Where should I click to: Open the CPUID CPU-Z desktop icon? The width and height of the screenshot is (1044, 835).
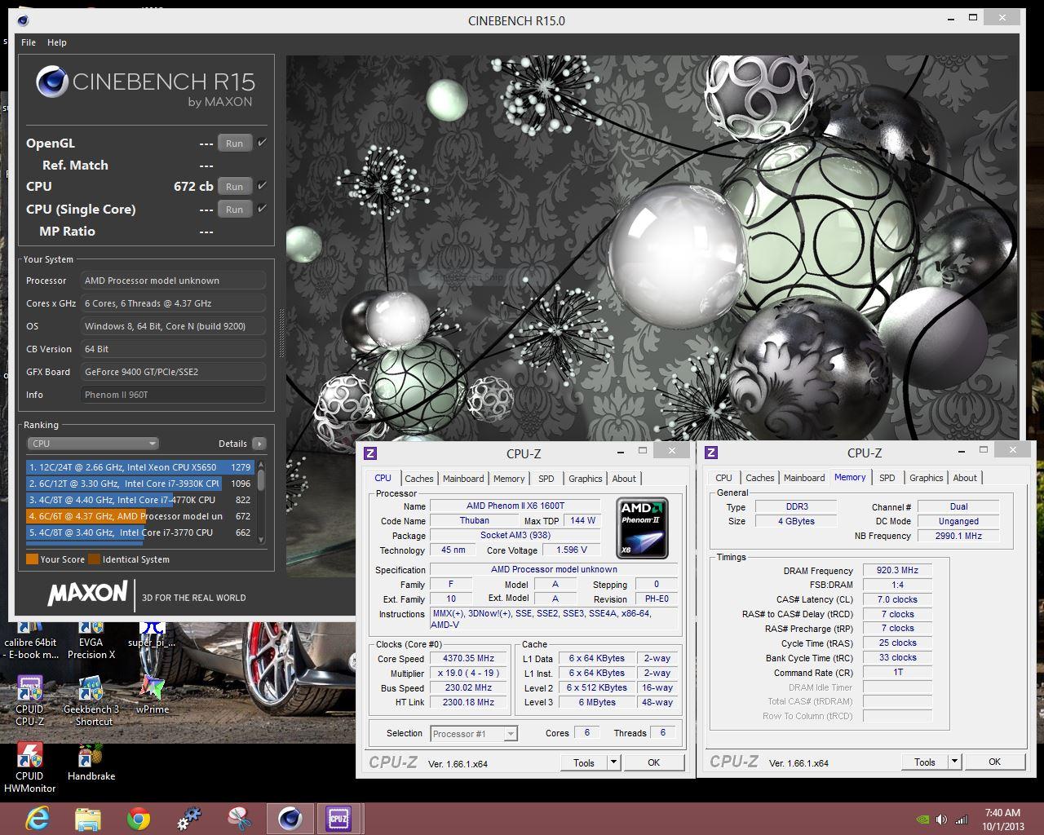tap(30, 700)
